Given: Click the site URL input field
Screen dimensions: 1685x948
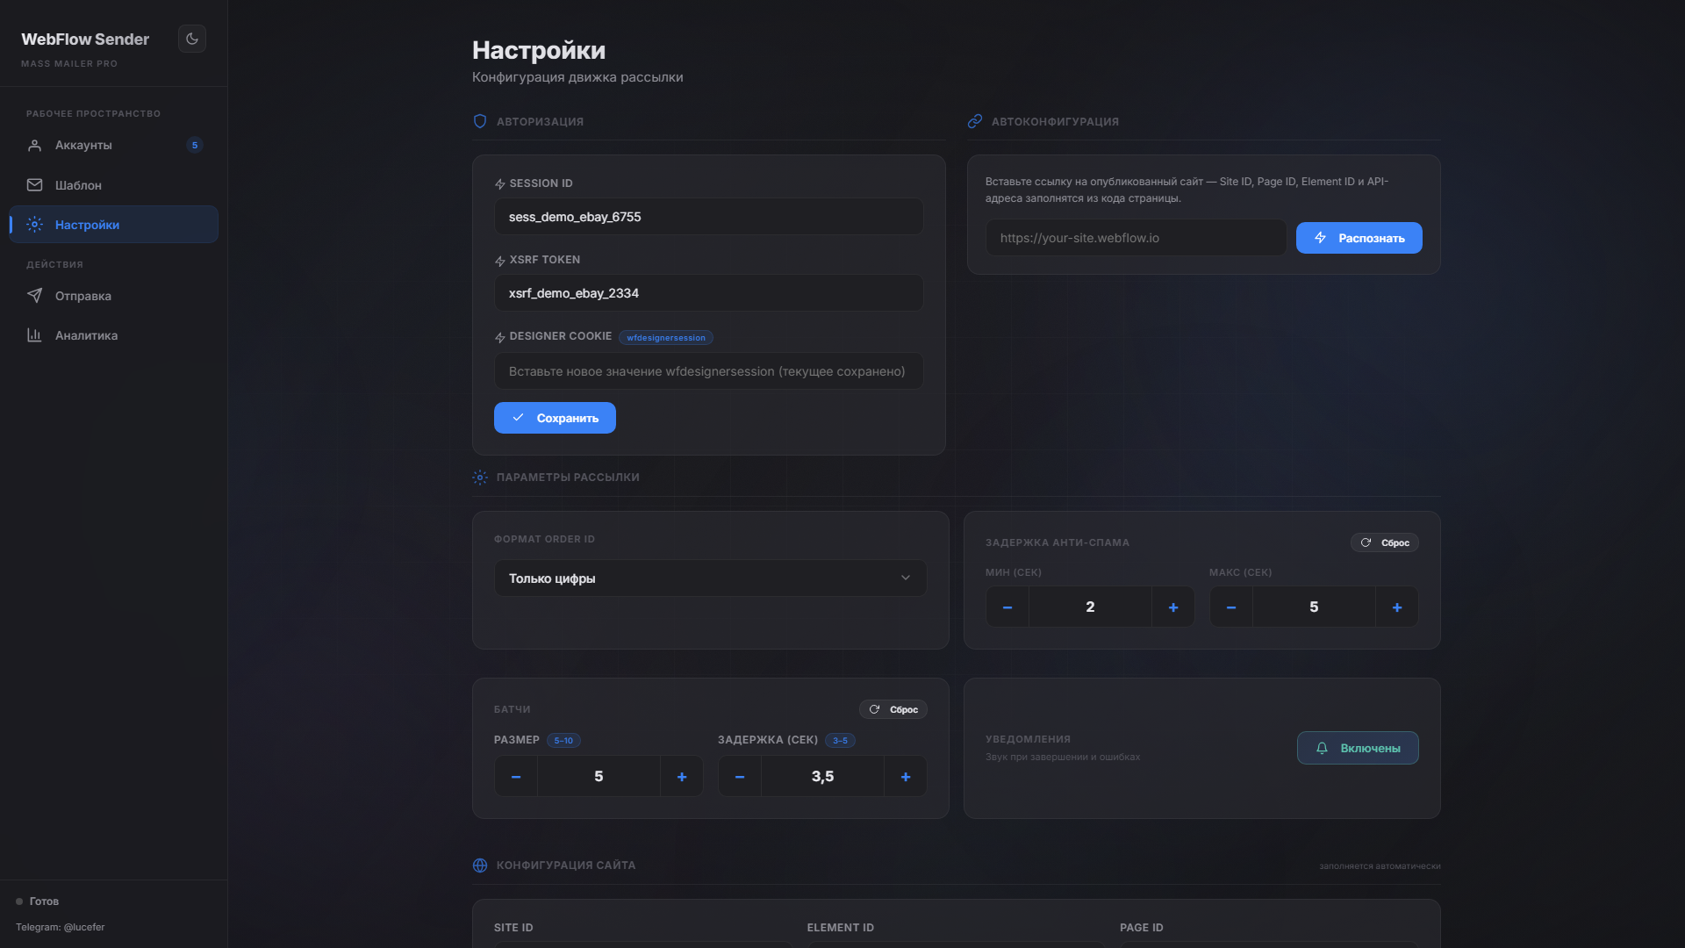Looking at the screenshot, I should (1136, 238).
